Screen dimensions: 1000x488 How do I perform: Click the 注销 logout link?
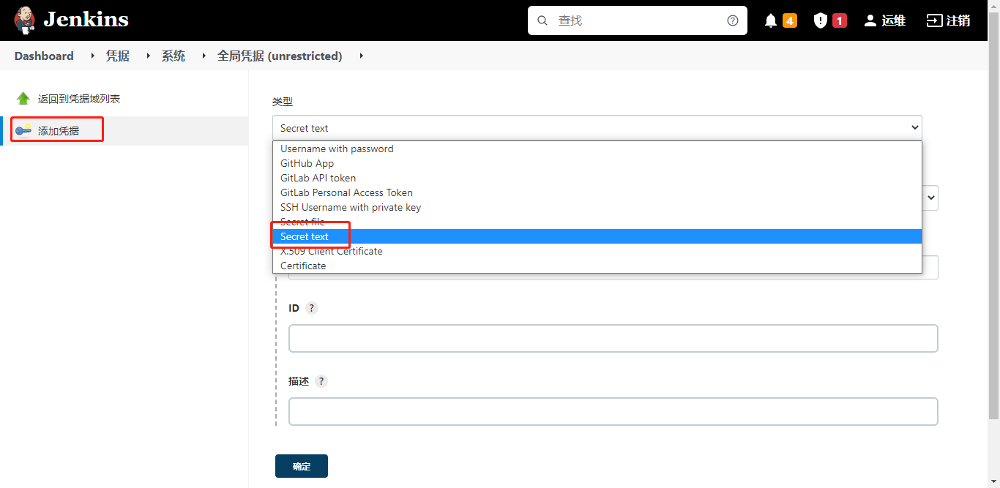pyautogui.click(x=949, y=20)
